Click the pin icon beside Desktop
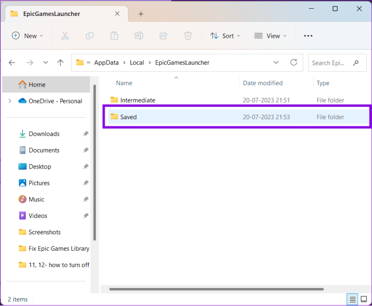 point(86,167)
